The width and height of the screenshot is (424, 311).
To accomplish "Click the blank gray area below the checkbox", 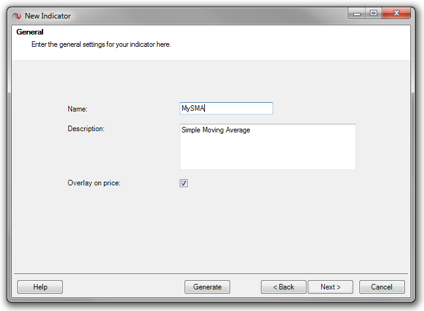I will pyautogui.click(x=210, y=228).
